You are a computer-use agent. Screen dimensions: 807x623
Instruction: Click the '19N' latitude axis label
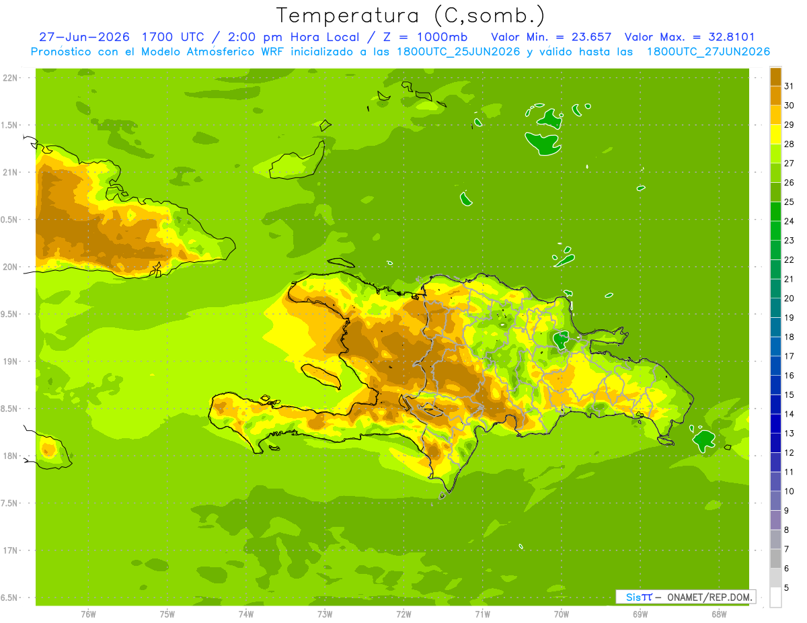[x=9, y=362]
